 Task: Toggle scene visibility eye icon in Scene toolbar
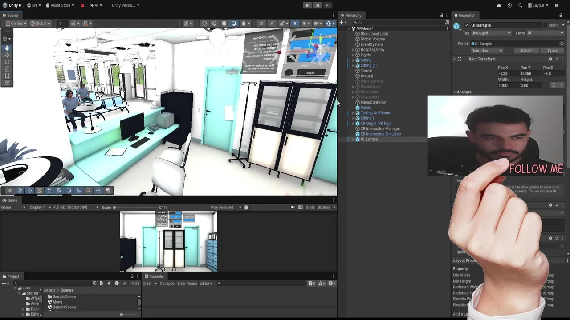[x=294, y=23]
